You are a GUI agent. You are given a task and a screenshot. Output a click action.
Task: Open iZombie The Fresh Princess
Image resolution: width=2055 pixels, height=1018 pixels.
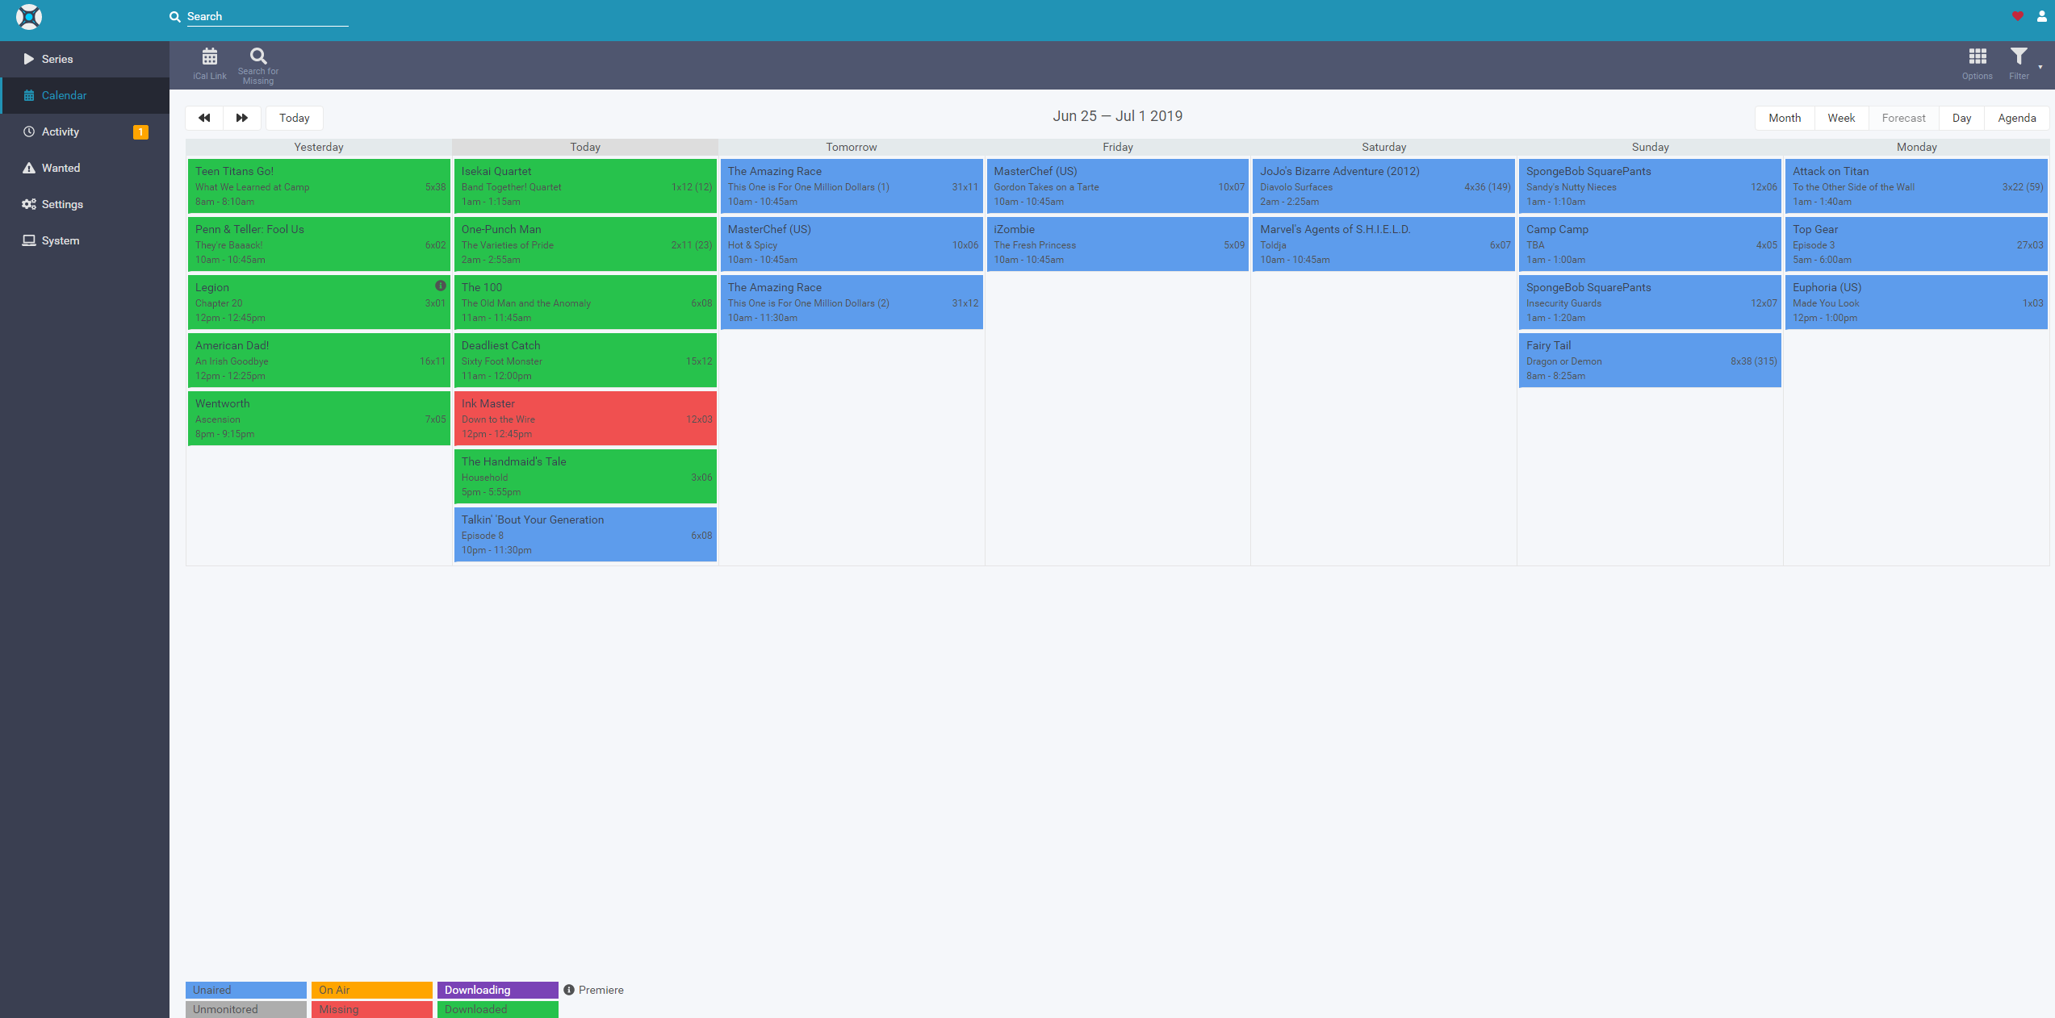pyautogui.click(x=1118, y=244)
